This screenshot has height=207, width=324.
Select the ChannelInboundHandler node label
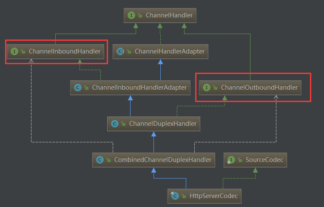coord(65,51)
